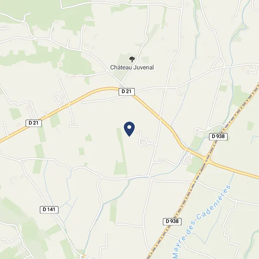
Task: Click the D 938 shield closest to D 21 junction
Action: tap(218, 137)
